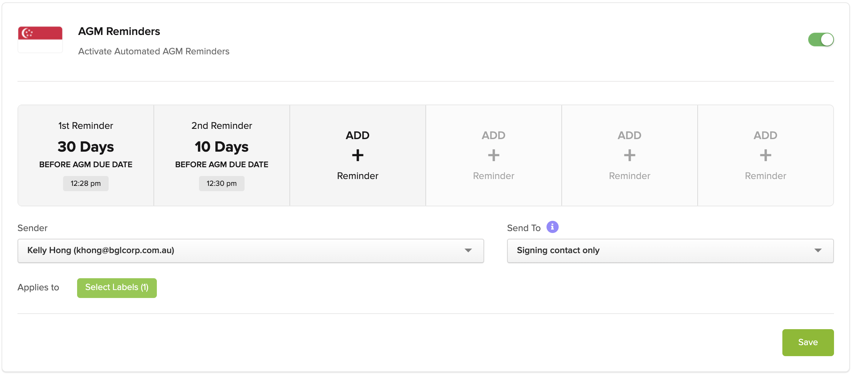Image resolution: width=853 pixels, height=374 pixels.
Task: Click 'Activate Automated AGM Reminders' text
Action: click(154, 51)
